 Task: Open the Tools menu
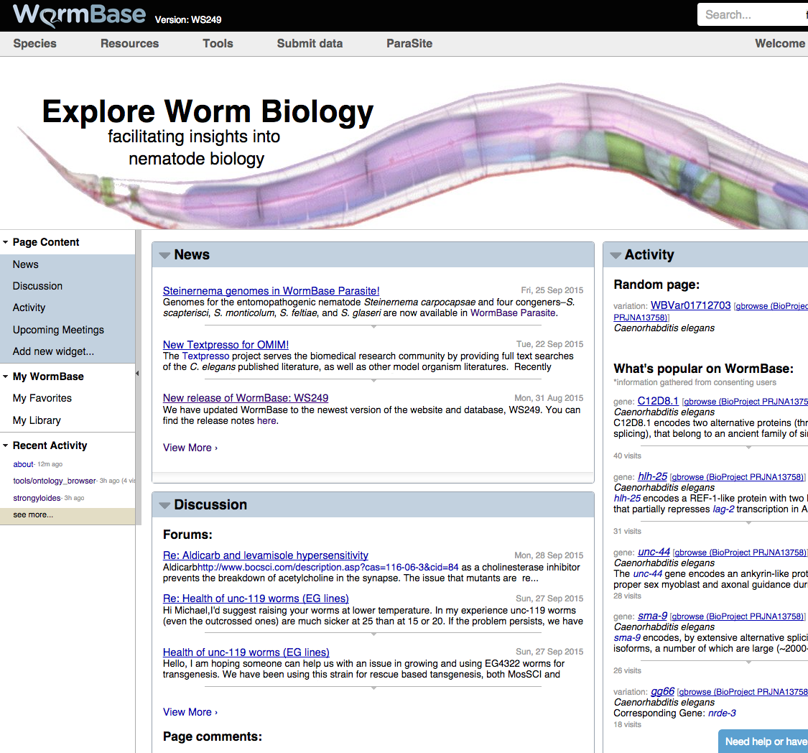pos(218,43)
